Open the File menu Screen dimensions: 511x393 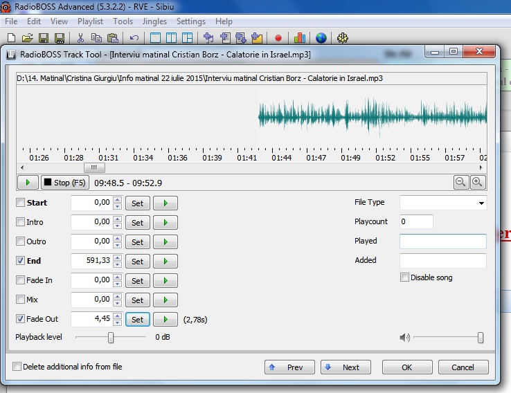[11, 21]
